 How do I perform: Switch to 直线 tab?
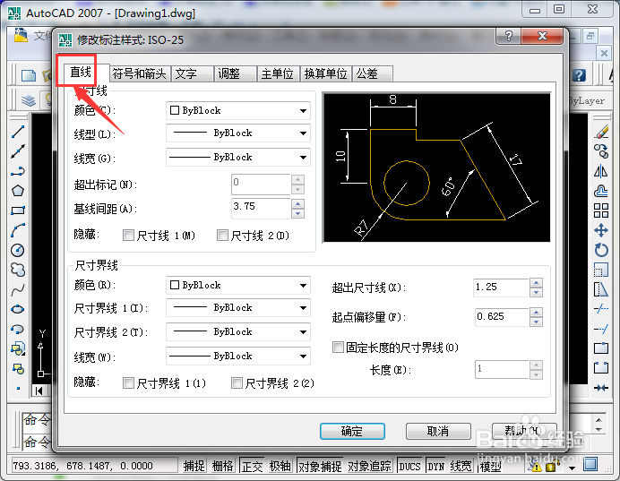[81, 73]
